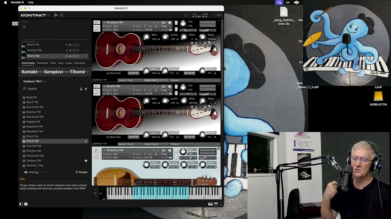Open wrench settings of PrimZica-TM instrument
This screenshot has width=391, height=219.
97,150
